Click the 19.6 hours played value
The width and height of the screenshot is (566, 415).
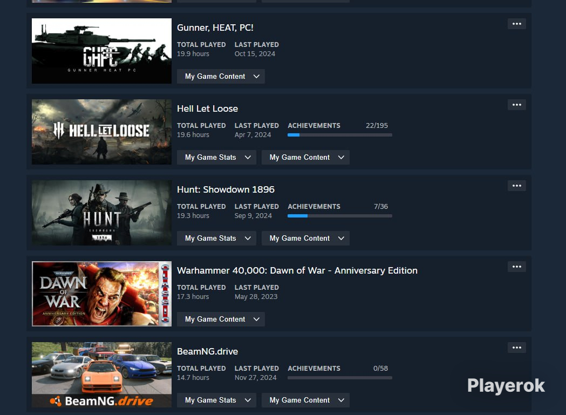[x=193, y=134]
